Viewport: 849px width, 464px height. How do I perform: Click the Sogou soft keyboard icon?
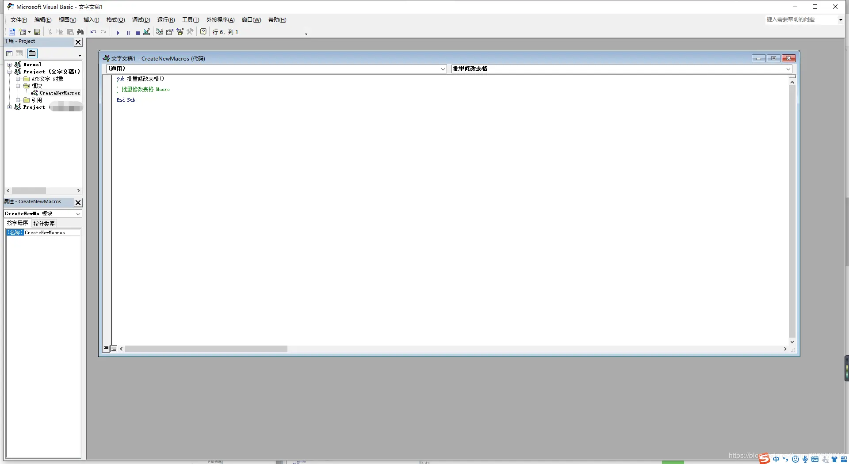tap(815, 459)
